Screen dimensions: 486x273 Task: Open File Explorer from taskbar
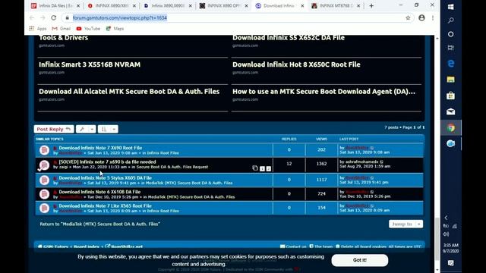click(x=451, y=80)
